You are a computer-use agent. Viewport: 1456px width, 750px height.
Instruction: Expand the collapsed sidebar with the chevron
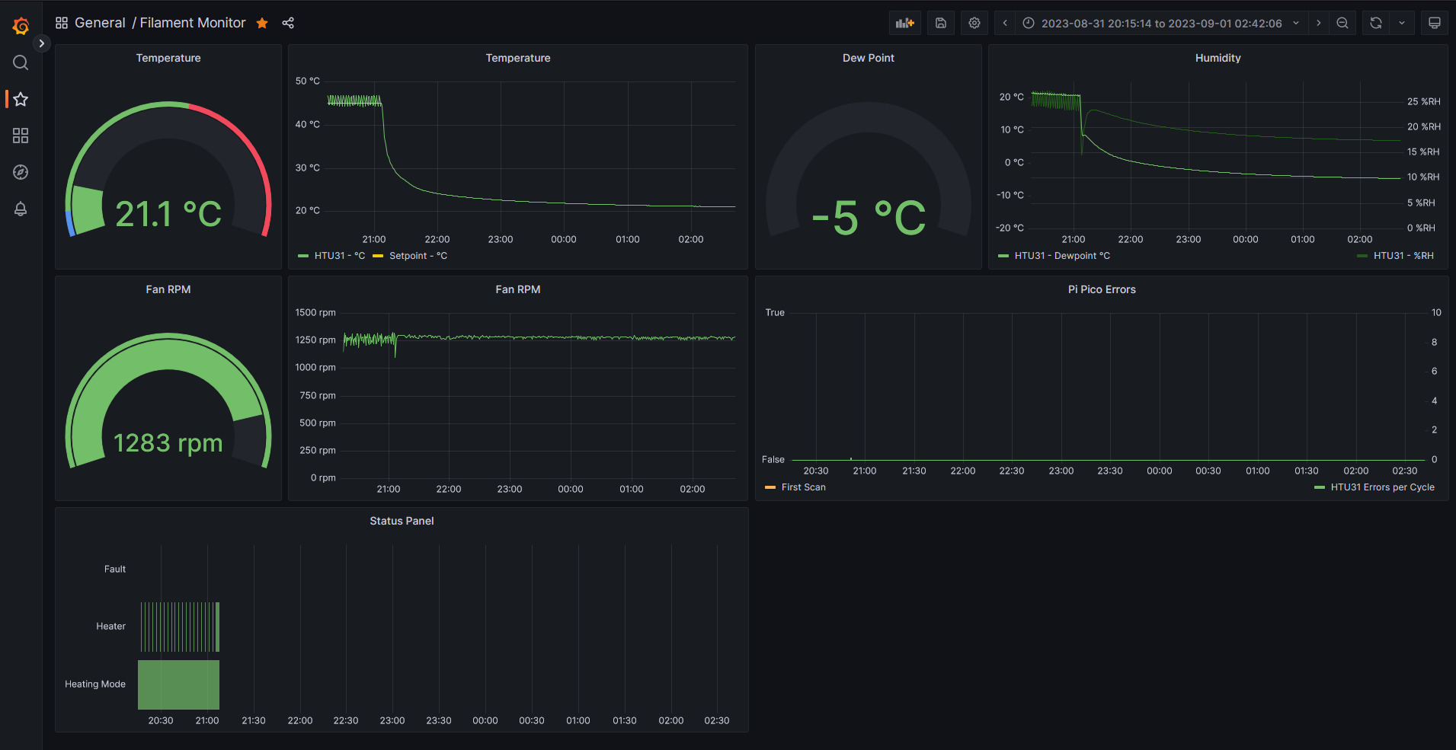(x=42, y=43)
